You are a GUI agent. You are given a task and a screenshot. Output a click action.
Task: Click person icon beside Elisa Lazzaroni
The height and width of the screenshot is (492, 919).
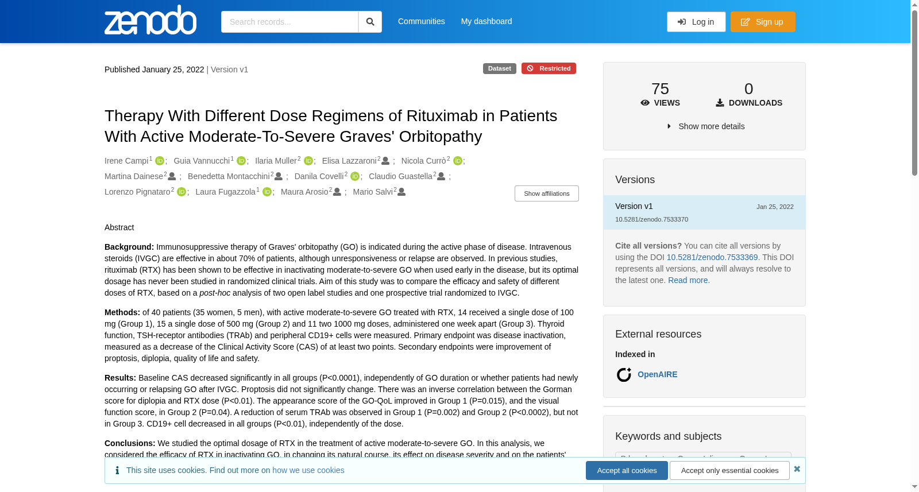coord(385,161)
